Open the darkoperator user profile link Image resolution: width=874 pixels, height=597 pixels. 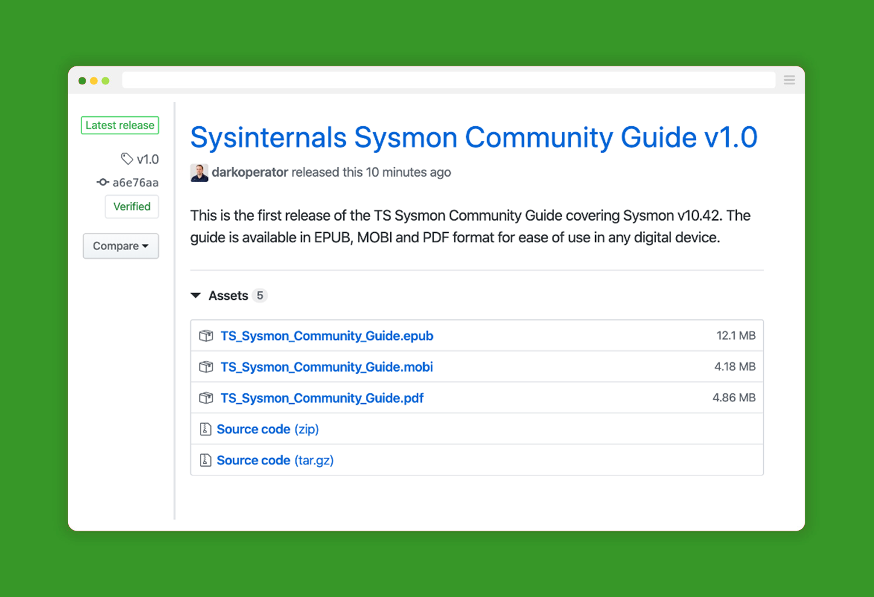coord(249,172)
